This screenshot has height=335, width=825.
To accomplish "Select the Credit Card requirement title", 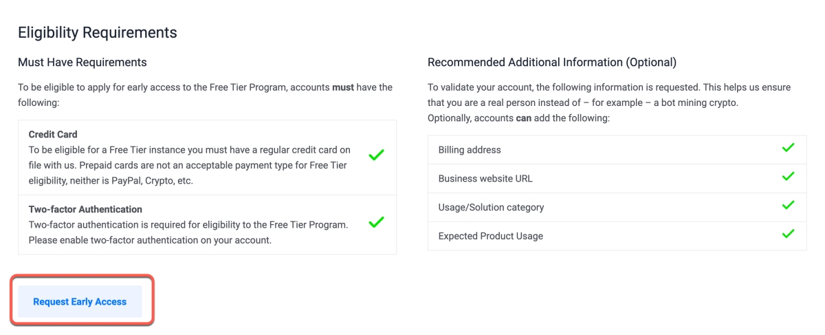I will pyautogui.click(x=53, y=135).
